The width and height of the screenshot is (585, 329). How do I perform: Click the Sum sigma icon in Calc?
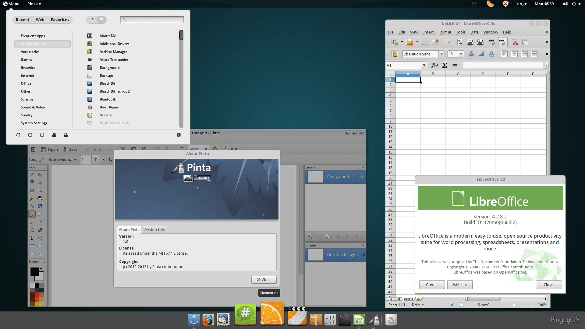tap(445, 65)
